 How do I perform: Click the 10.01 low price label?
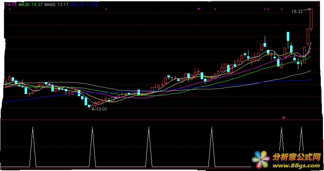101,109
